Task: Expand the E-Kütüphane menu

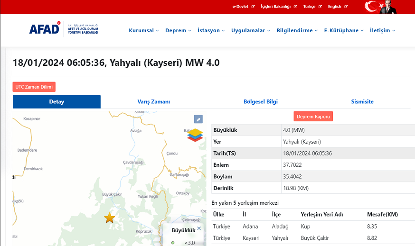Action: coord(344,30)
